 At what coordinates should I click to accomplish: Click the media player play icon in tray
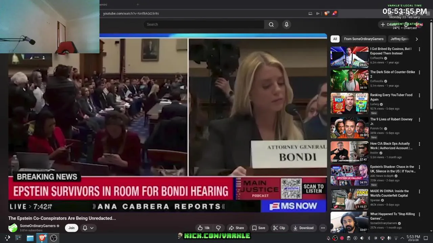point(355,238)
